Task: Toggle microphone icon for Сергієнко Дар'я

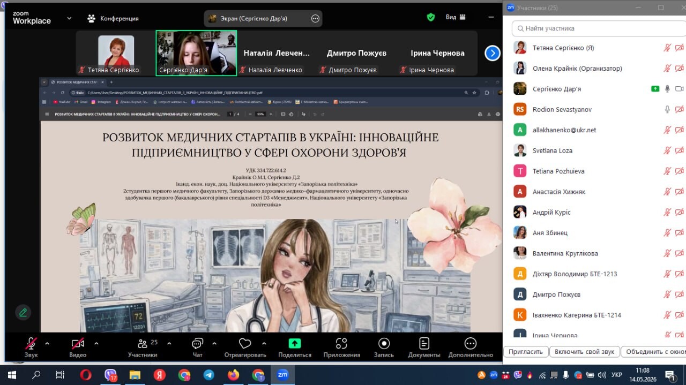Action: 667,89
